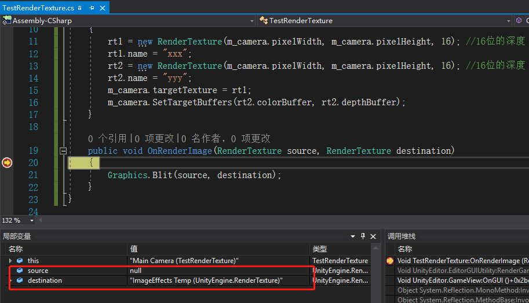Screen dimensions: 529x303
Task: Select GameView:OnGUI stack frame
Action: coord(463,280)
